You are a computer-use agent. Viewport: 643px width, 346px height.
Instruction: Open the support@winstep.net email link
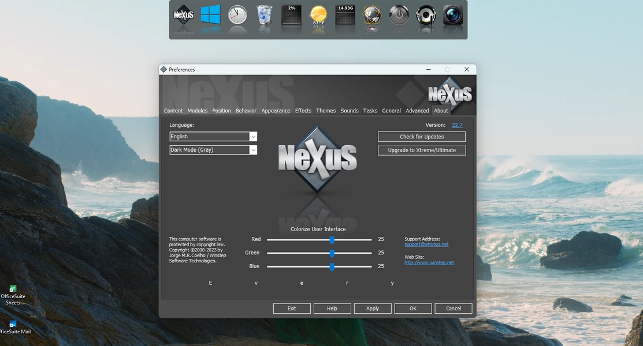pos(426,245)
